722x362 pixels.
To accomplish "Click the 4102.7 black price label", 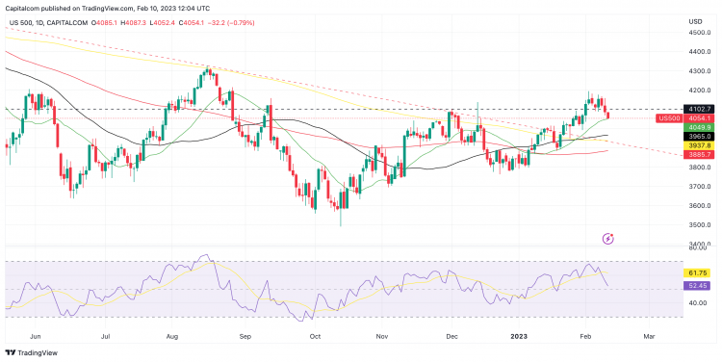I will coord(699,109).
